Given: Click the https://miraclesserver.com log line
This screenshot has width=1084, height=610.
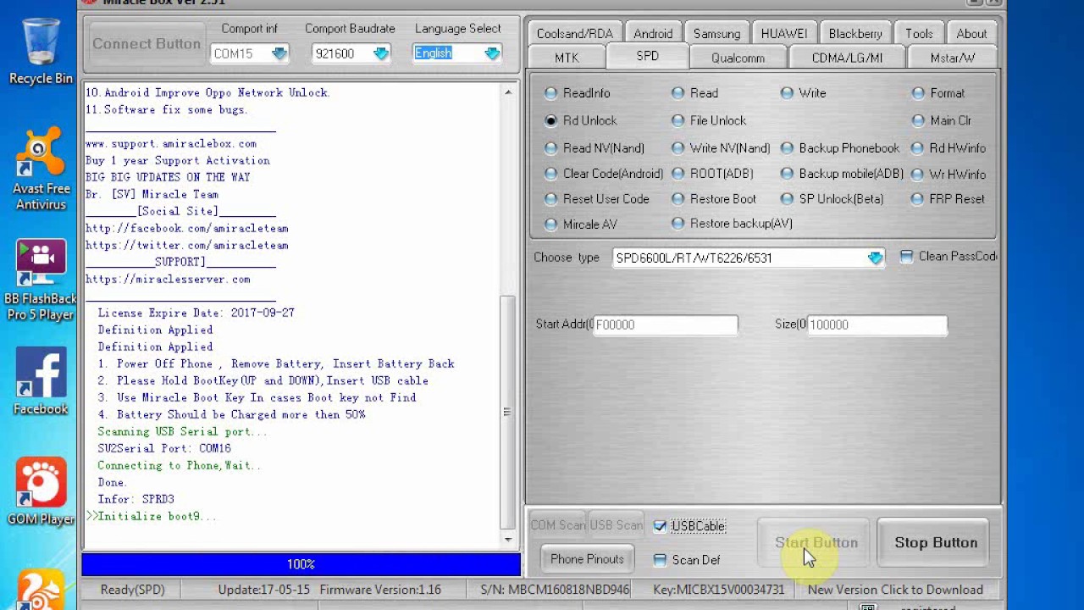Looking at the screenshot, I should (x=168, y=279).
